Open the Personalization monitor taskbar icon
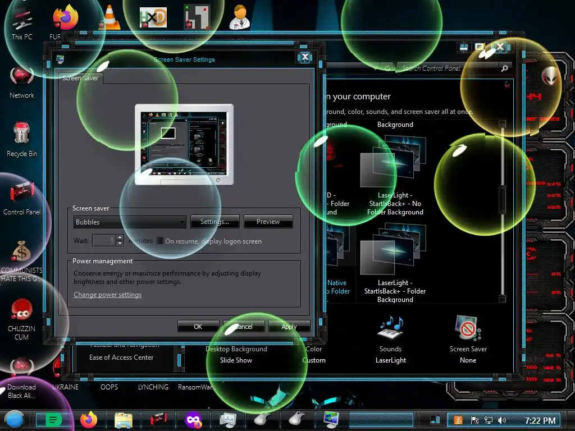This screenshot has height=431, width=575. [331, 420]
